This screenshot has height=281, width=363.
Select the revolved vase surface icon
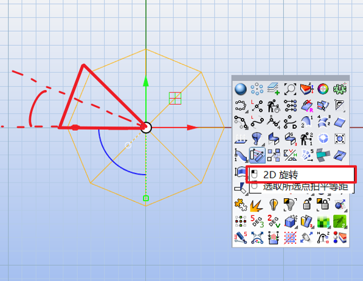click(257, 139)
